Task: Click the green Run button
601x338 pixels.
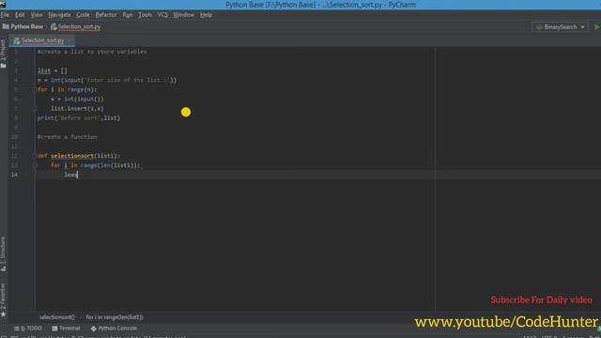Action: coord(597,27)
